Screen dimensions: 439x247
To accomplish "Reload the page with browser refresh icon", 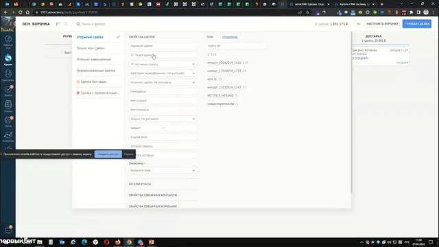I will [x=20, y=12].
